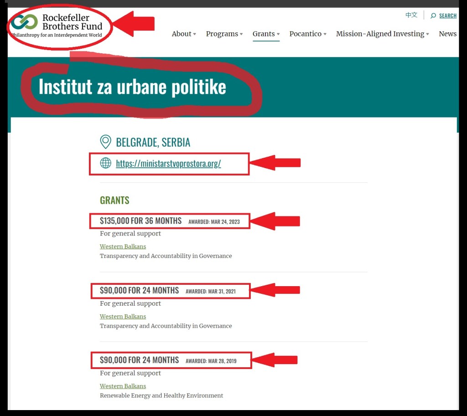Open Western Balkans link under 2019 grant

point(123,386)
